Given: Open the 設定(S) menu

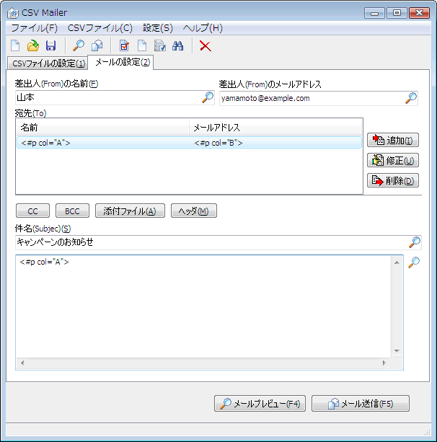Looking at the screenshot, I should point(157,28).
